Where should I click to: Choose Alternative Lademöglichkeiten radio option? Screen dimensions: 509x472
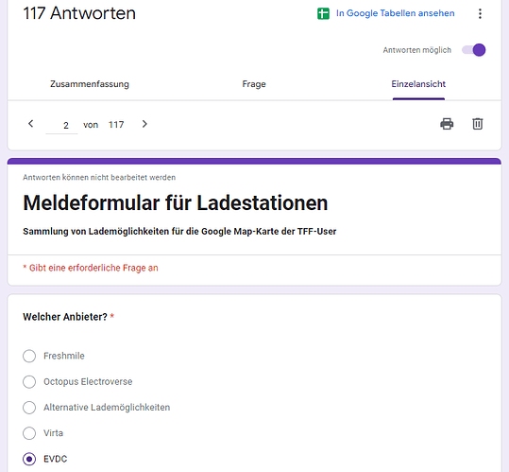click(x=29, y=408)
